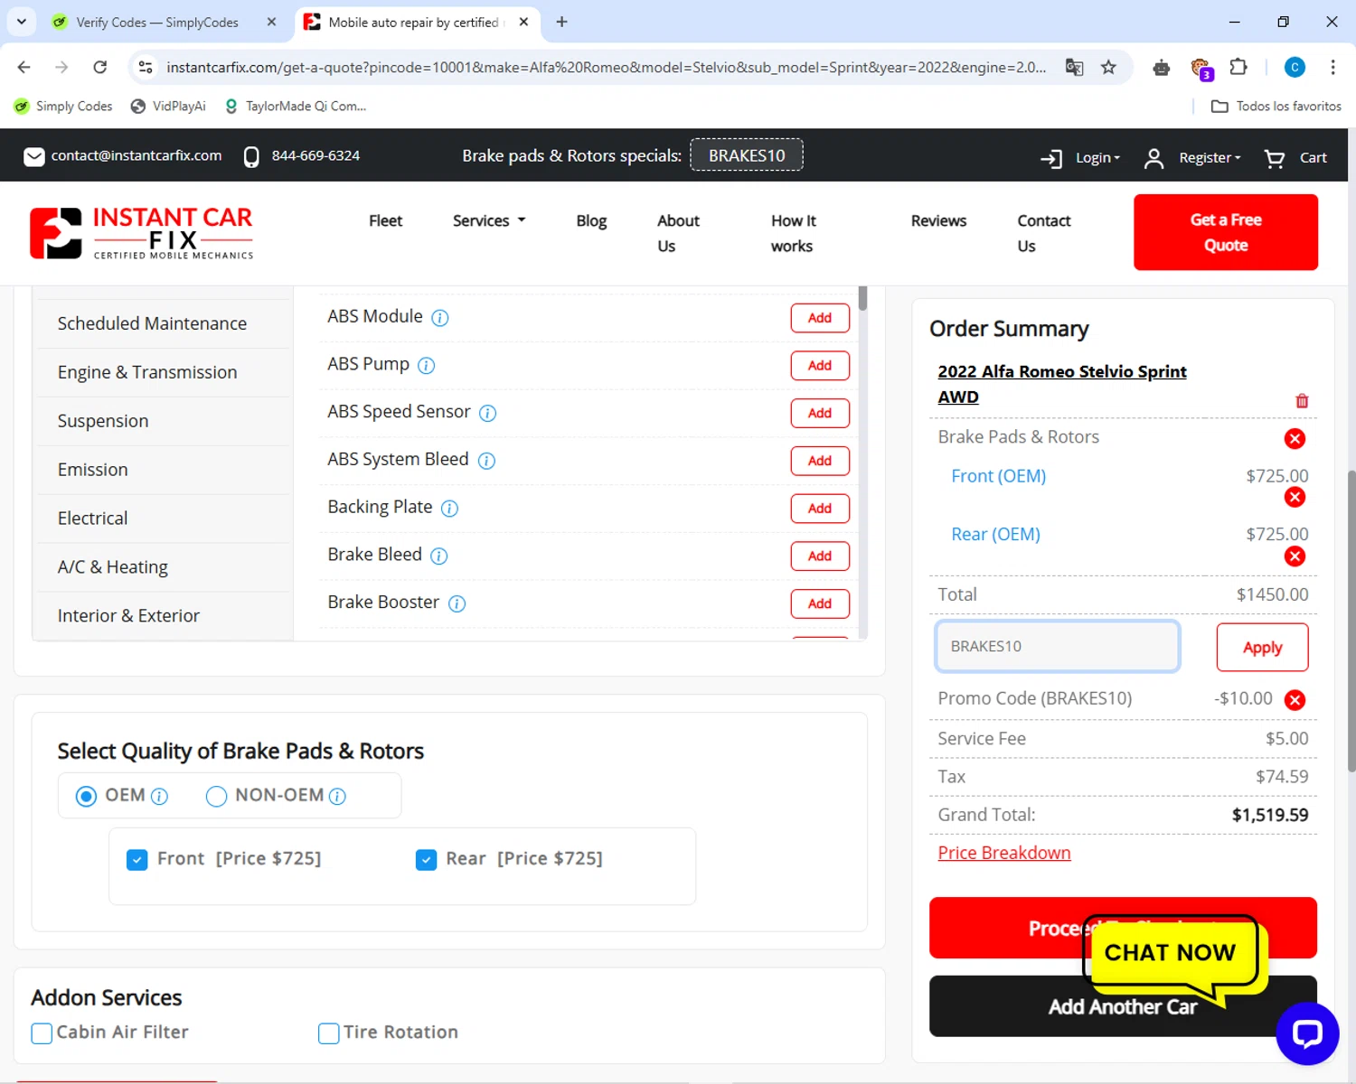Remove Front (OEM) item with red X
This screenshot has height=1084, width=1356.
click(x=1295, y=497)
